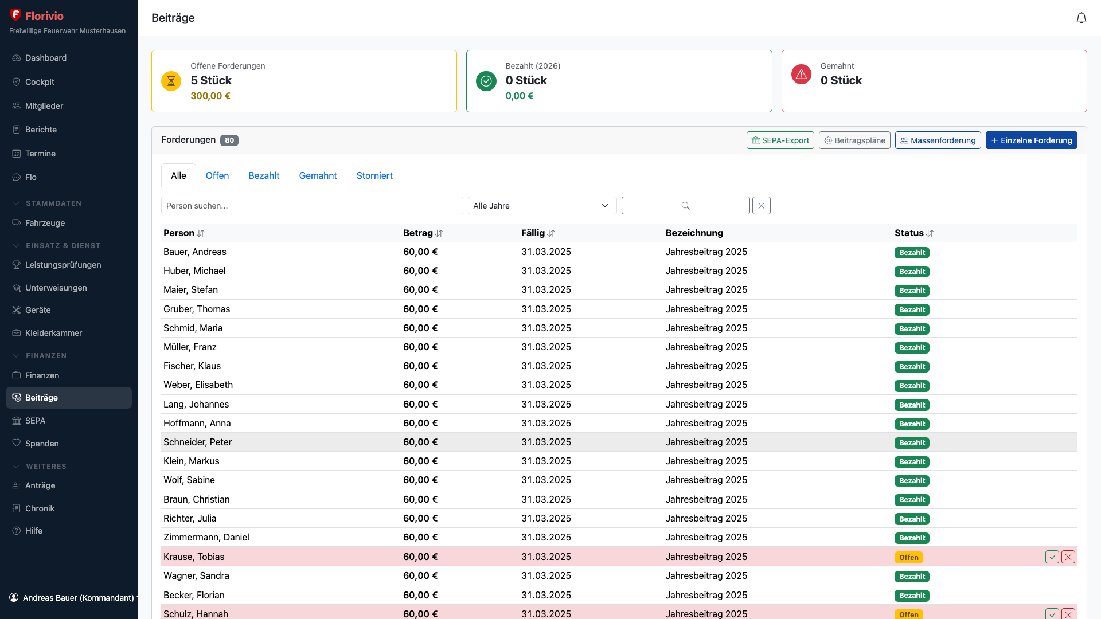Open the Flo chat assistant
The image size is (1101, 619).
69,177
